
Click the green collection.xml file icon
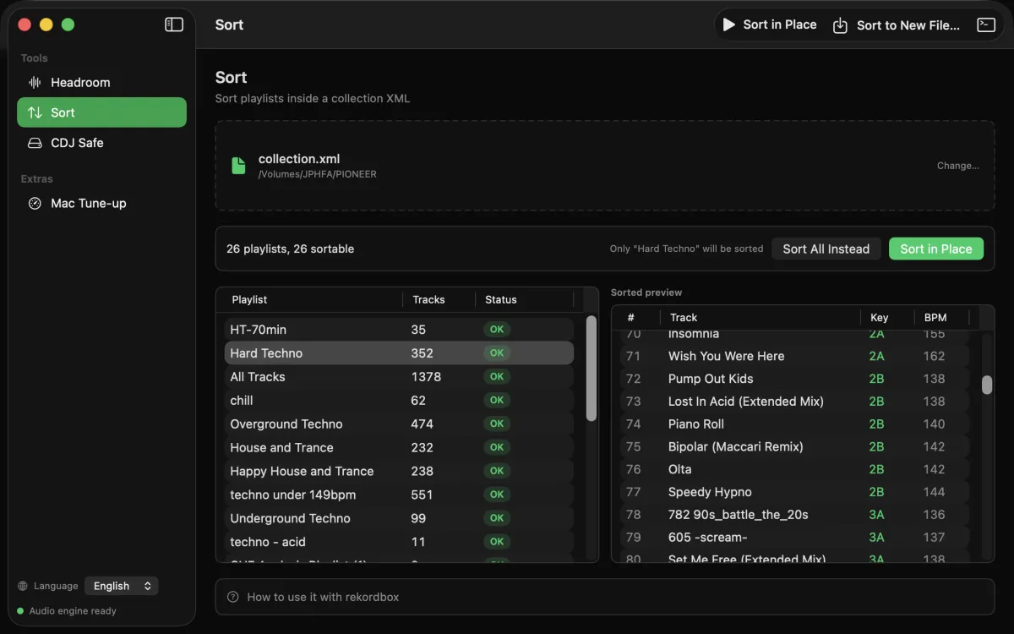pos(239,165)
